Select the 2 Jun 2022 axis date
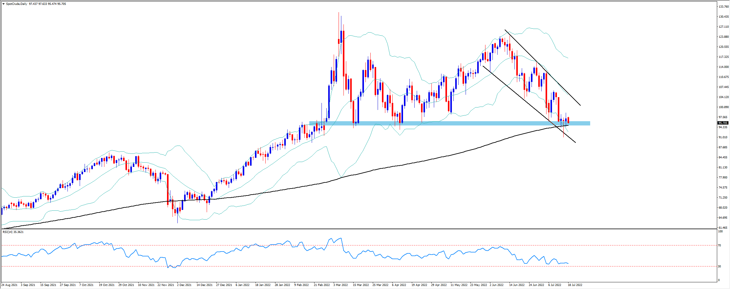Screen dimensions: 730x289 (497, 285)
